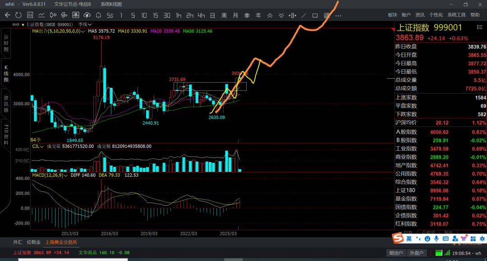Open the Sogou soft keyboard icon
This screenshot has width=487, height=261.
(x=446, y=238)
